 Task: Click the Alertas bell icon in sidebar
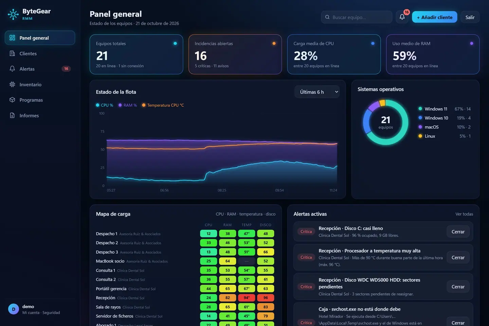(12, 69)
